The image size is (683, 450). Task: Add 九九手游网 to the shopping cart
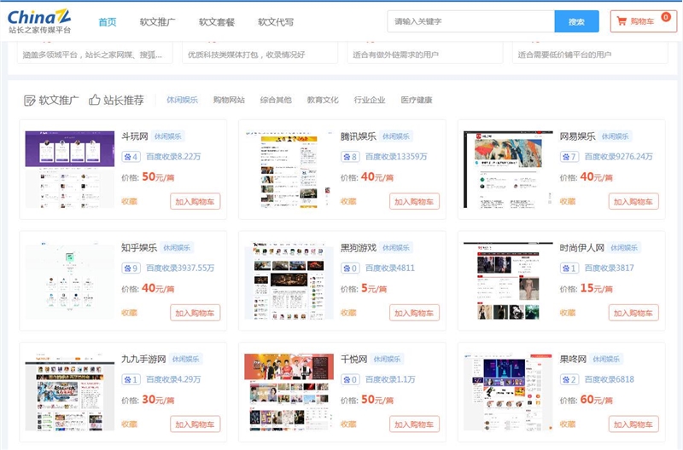[x=196, y=424]
